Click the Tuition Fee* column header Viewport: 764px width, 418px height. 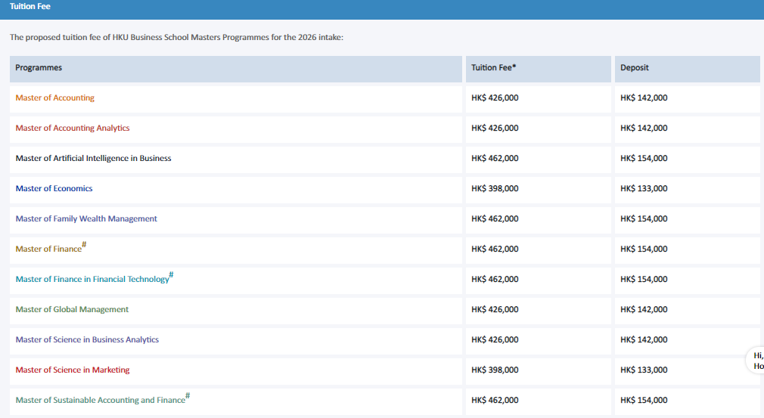click(x=539, y=69)
